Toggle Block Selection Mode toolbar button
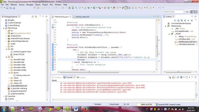This screenshot has width=199, height=112. (130, 8)
